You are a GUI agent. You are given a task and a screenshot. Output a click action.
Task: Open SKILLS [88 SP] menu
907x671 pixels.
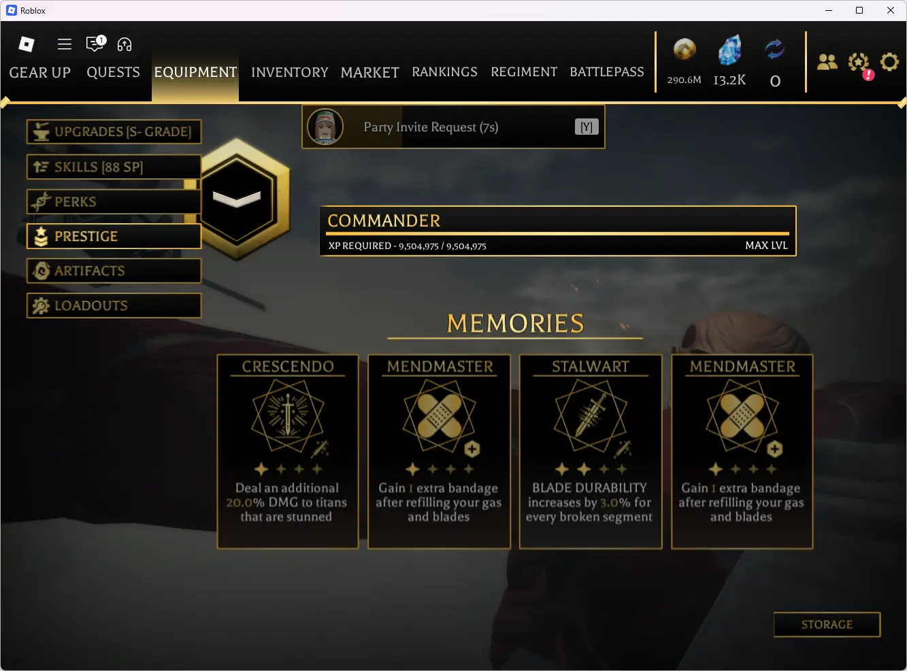click(114, 167)
